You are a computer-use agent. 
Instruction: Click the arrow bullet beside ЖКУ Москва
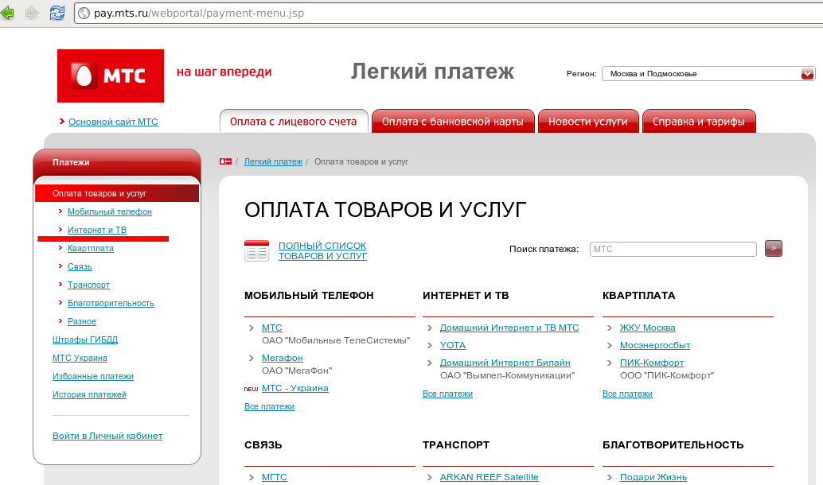[x=610, y=328]
